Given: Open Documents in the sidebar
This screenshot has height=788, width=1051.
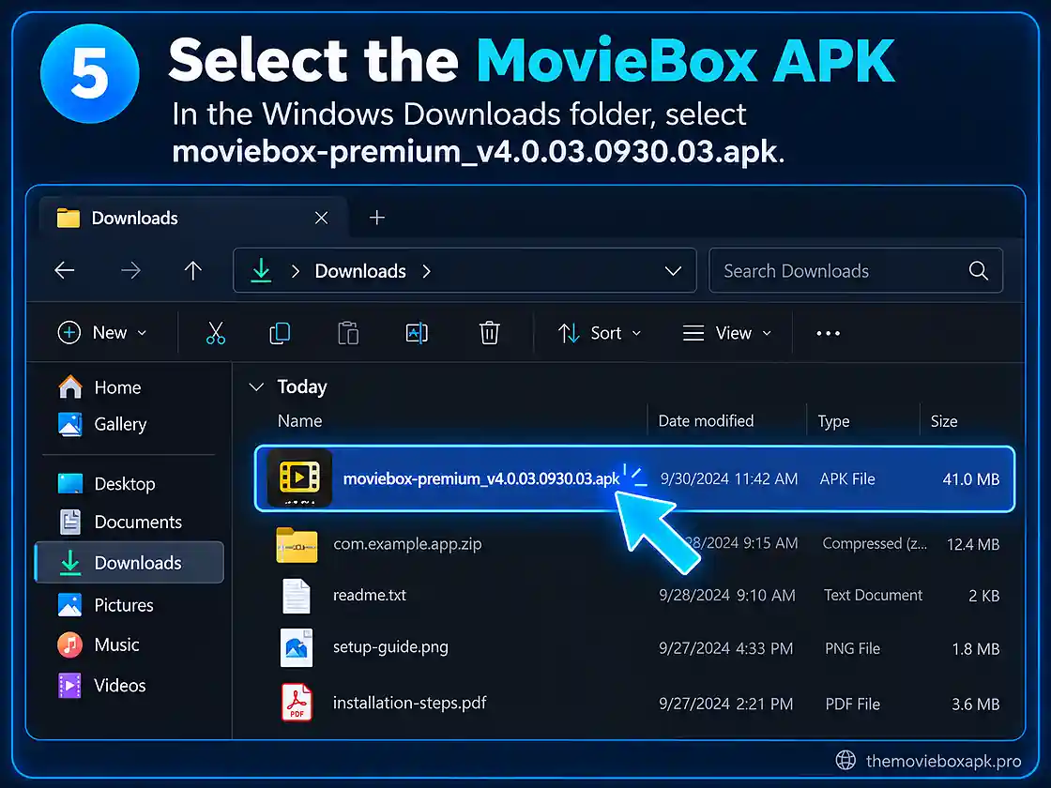Looking at the screenshot, I should (120, 522).
